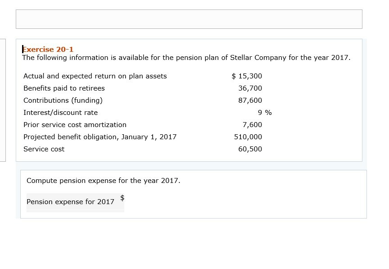This screenshot has width=389, height=269.
Task: Select the Benefits paid to retirees label
Action: pos(64,88)
